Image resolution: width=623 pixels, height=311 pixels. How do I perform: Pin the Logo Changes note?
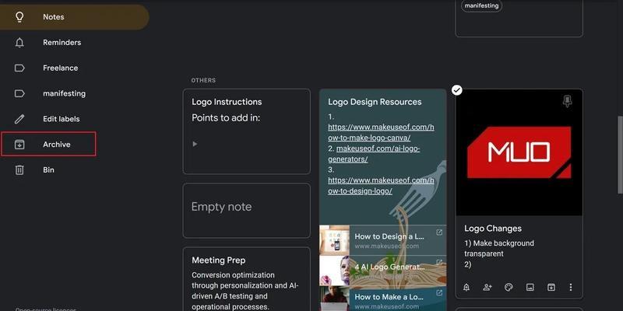pyautogui.click(x=567, y=102)
